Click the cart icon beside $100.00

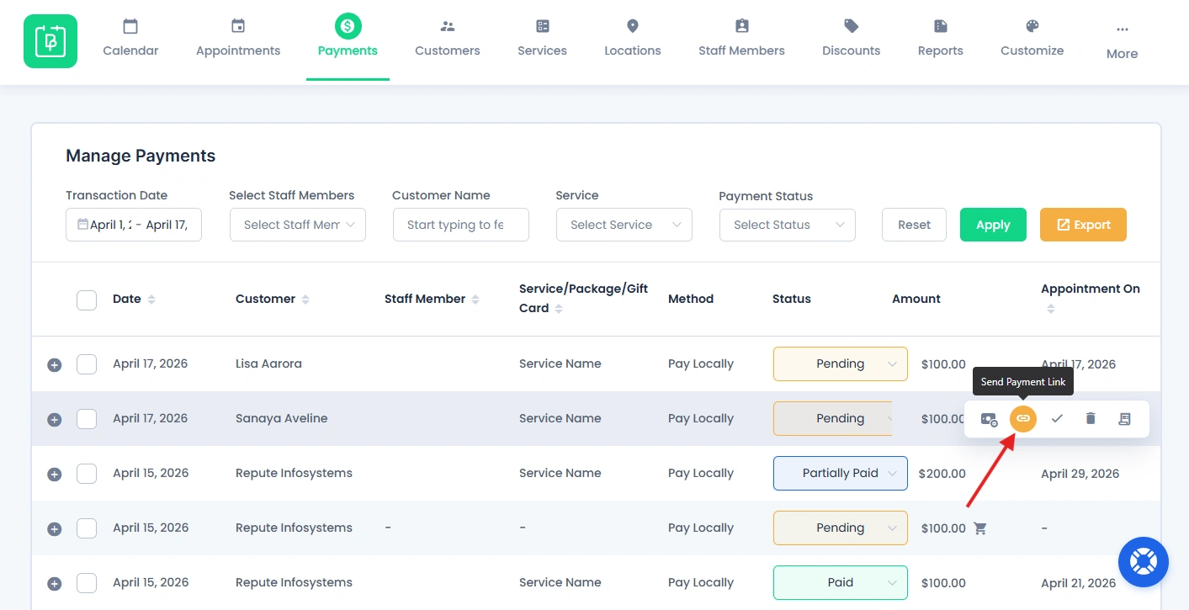(x=979, y=528)
